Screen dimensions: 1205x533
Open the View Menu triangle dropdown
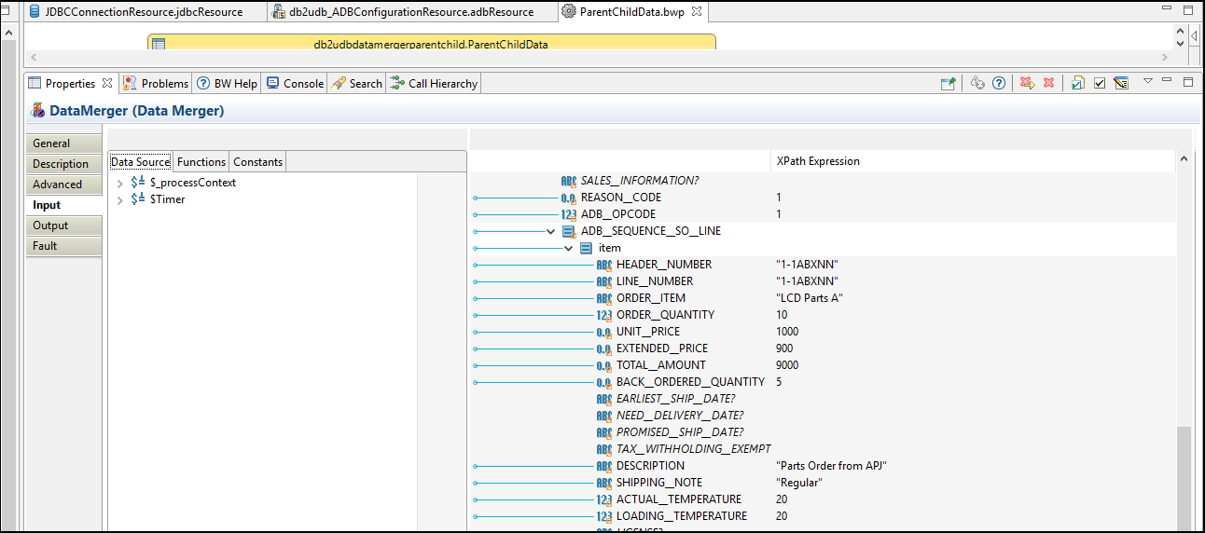coord(1148,81)
